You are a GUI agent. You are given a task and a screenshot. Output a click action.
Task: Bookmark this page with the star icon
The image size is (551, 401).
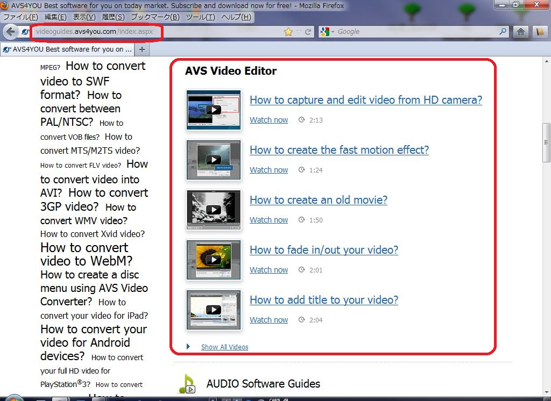point(288,32)
